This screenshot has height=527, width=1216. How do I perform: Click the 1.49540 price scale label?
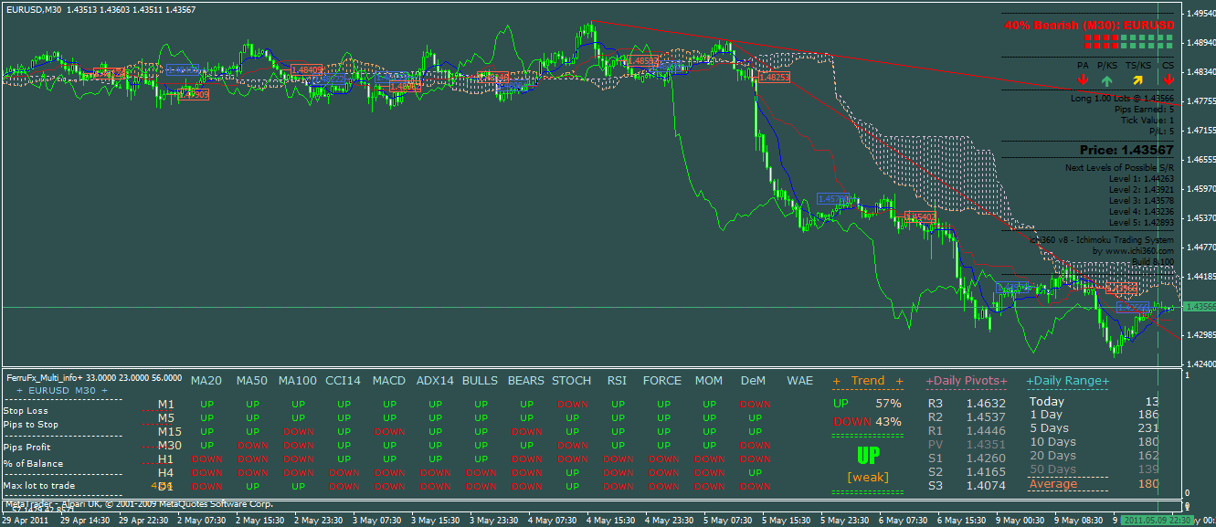[1200, 14]
